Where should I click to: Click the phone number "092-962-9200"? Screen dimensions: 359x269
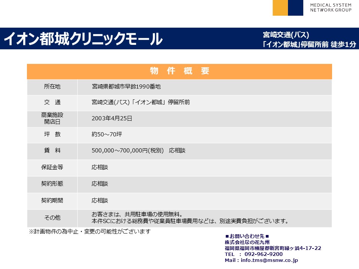pyautogui.click(x=264, y=254)
